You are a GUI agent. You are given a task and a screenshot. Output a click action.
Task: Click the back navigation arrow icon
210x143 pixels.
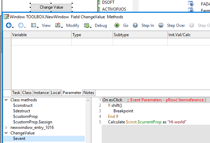[8, 25]
